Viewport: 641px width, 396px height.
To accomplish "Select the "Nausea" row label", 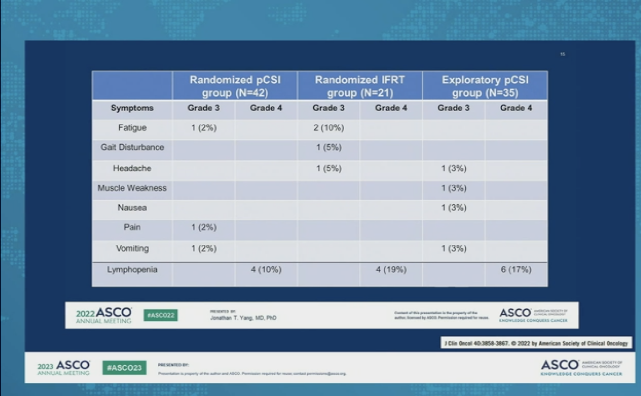I will (x=132, y=208).
